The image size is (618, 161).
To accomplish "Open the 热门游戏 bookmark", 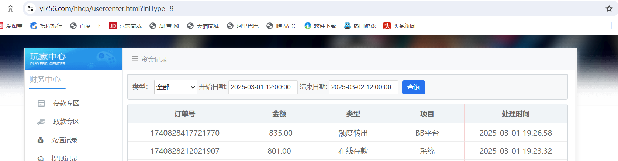I will pyautogui.click(x=360, y=26).
